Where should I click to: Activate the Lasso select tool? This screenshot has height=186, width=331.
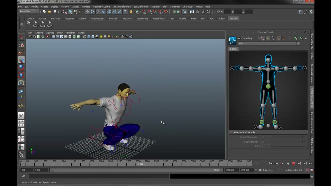(21, 45)
